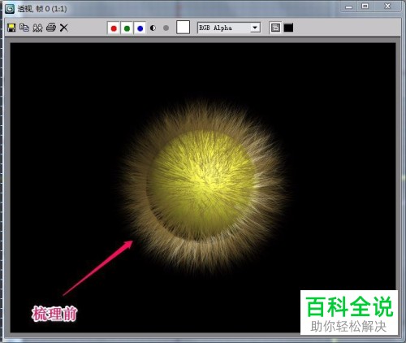Open the RGB Alpha channel dropdown
This screenshot has width=406, height=343.
[229, 28]
